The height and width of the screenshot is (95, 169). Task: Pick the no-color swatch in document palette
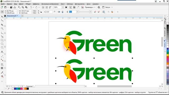coord(13,89)
